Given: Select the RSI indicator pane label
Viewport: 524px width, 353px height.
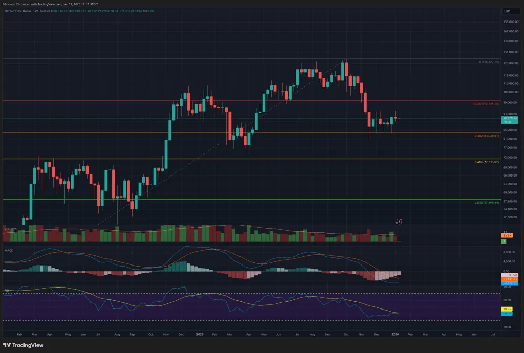Looking at the screenshot, I should pyautogui.click(x=6, y=290).
